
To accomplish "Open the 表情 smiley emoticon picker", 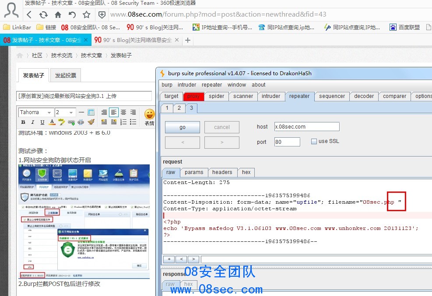I will point(149,117).
